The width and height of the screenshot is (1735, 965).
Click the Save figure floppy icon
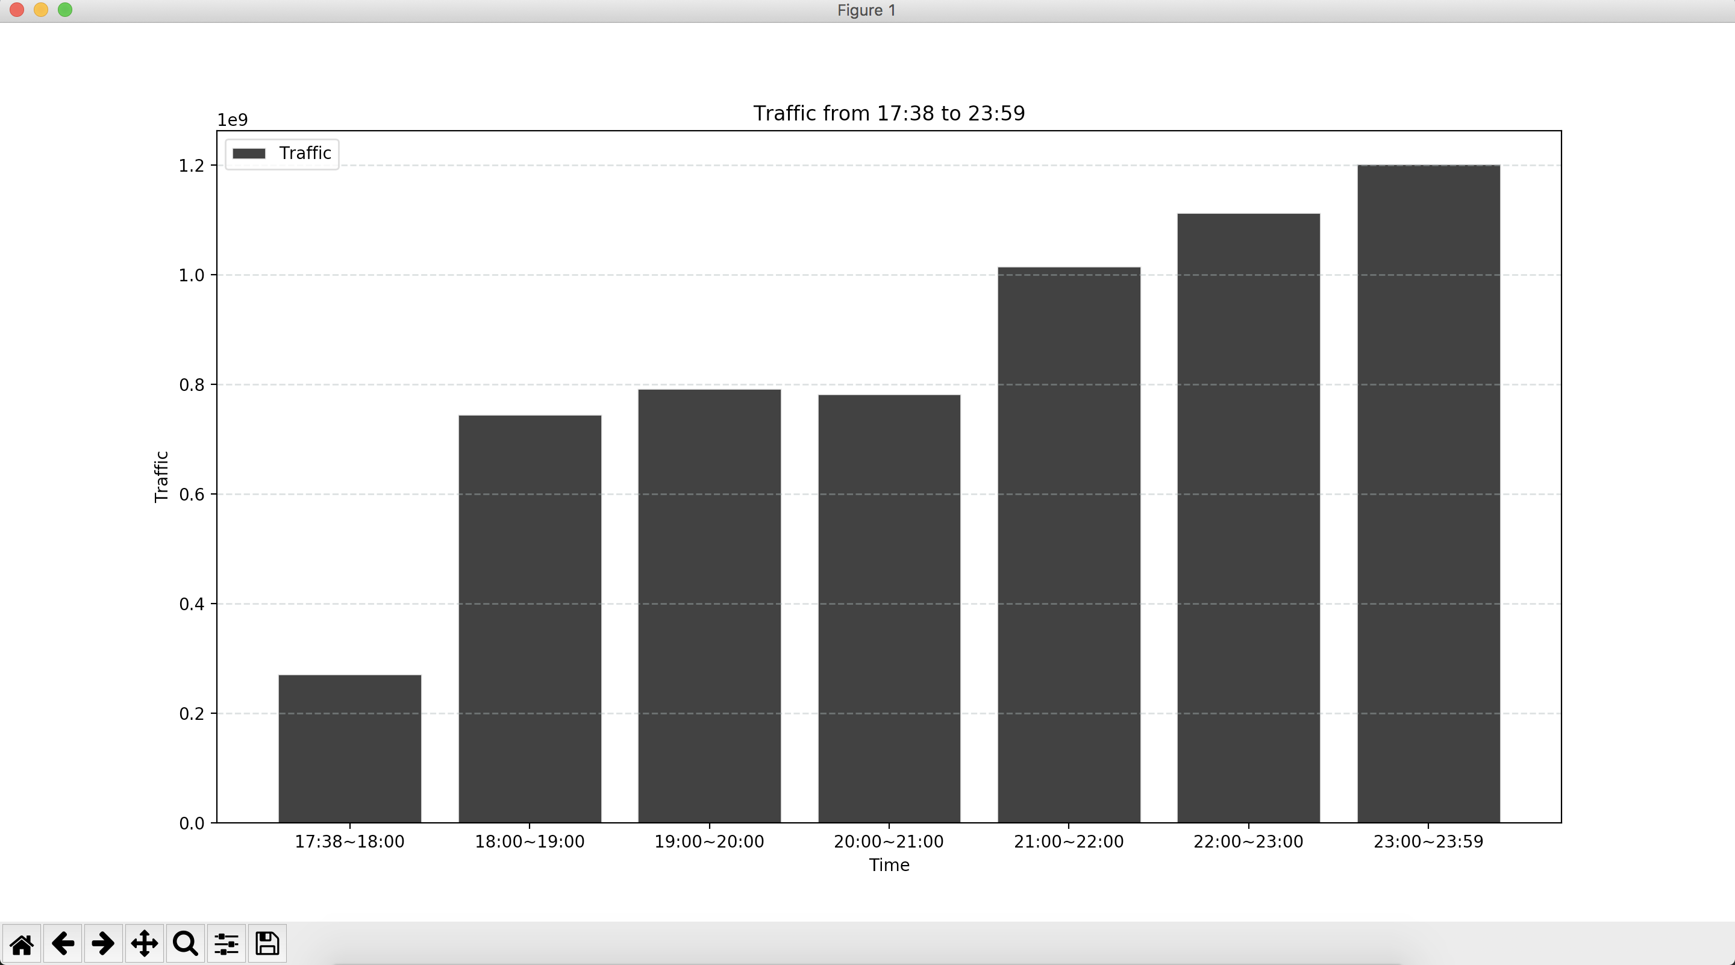coord(267,943)
